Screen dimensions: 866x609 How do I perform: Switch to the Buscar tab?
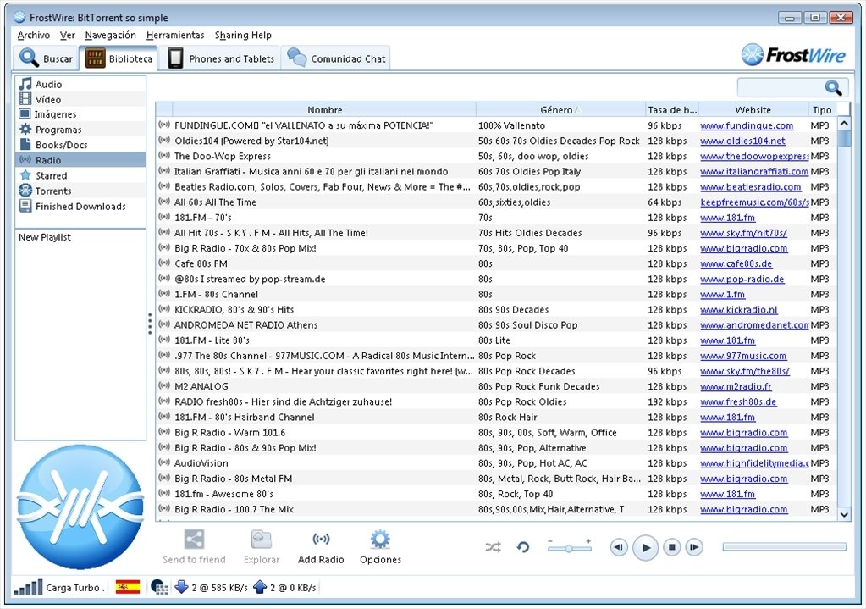[46, 58]
